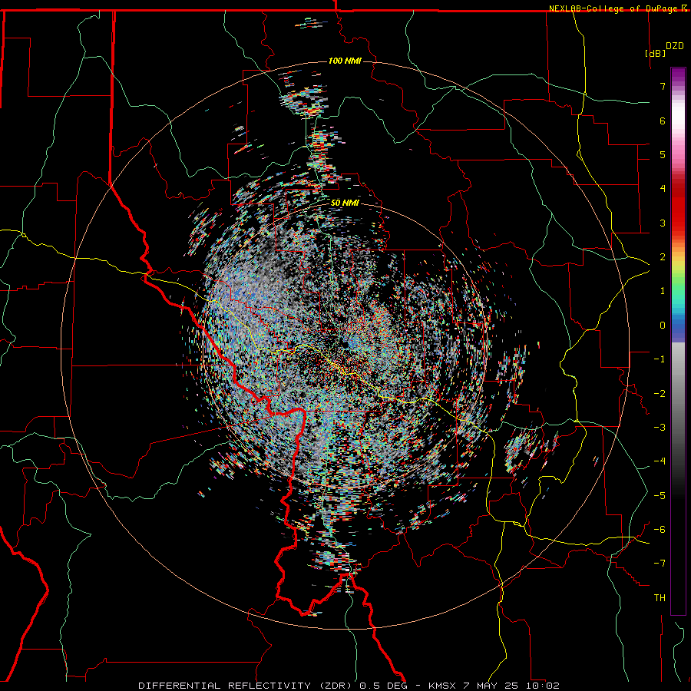The height and width of the screenshot is (691, 691).
Task: Click the TH threshold label on the scale
Action: [x=660, y=598]
